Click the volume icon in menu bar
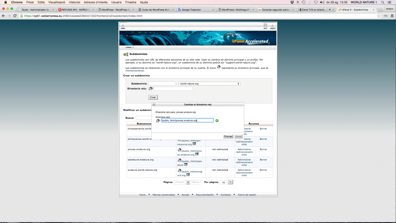Viewport: 396px width, 223px height. (322, 2)
